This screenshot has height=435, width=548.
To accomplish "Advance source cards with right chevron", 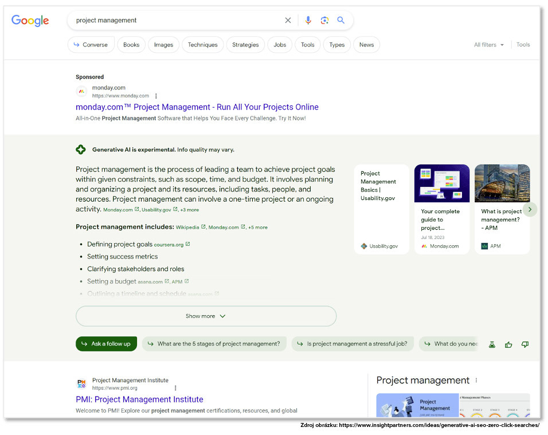I will point(530,209).
